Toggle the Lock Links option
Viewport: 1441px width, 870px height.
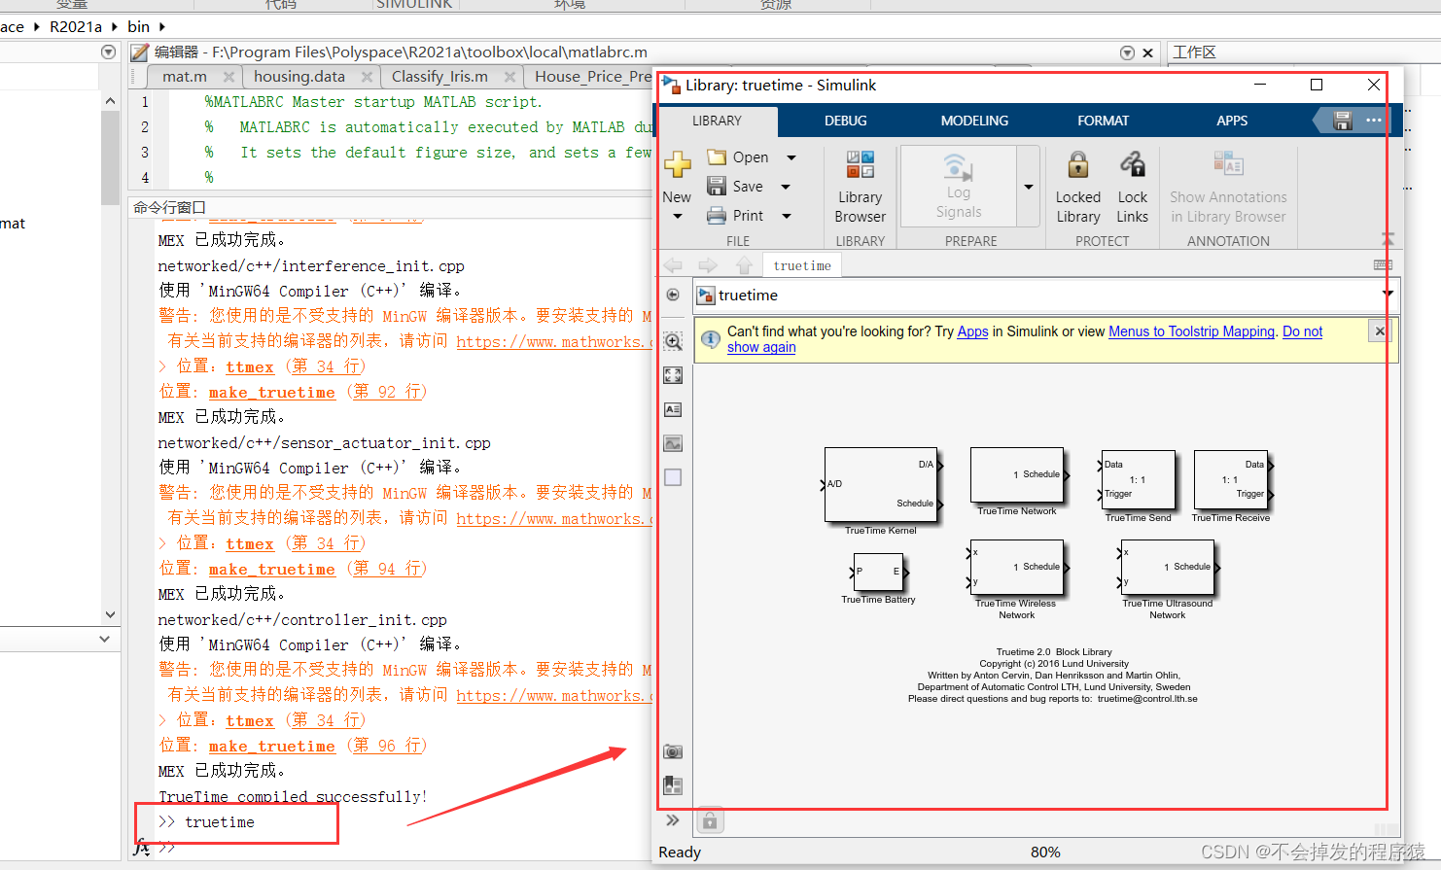point(1132,185)
